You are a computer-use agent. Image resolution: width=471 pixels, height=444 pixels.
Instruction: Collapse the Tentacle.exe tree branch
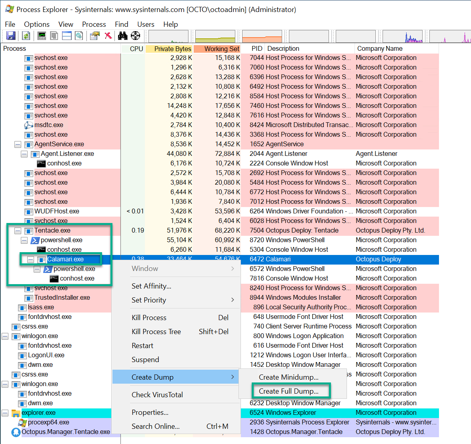tap(17, 231)
